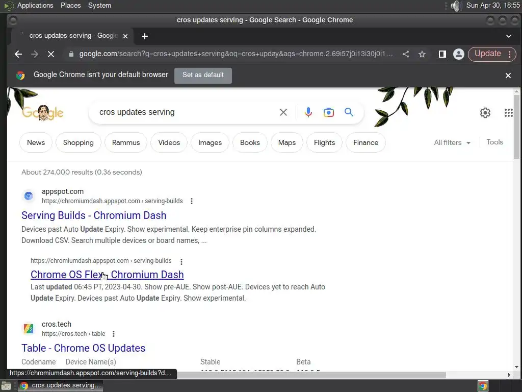Click the cros.tech site favicon

[29, 329]
